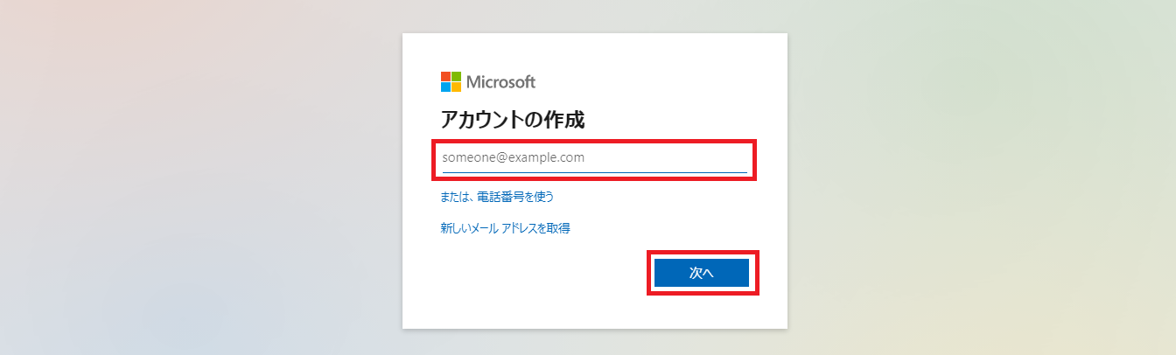The height and width of the screenshot is (355, 1176).
Task: Submit the form with 次へ
Action: pyautogui.click(x=702, y=273)
